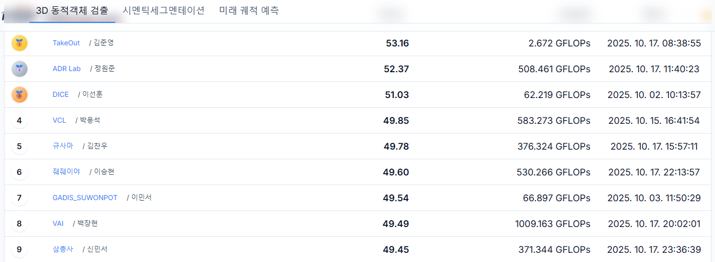This screenshot has width=715, height=262.
Task: Click the rank 9 number badge
Action: [x=20, y=249]
